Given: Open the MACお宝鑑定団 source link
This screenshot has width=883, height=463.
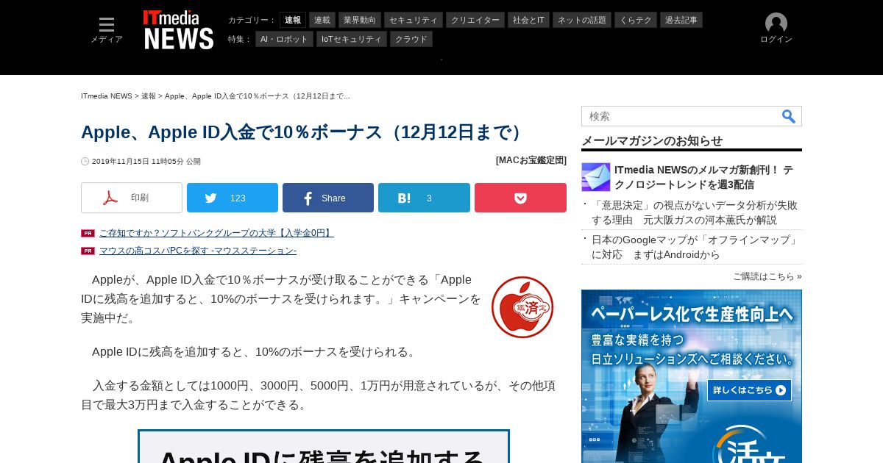Looking at the screenshot, I should pos(531,160).
